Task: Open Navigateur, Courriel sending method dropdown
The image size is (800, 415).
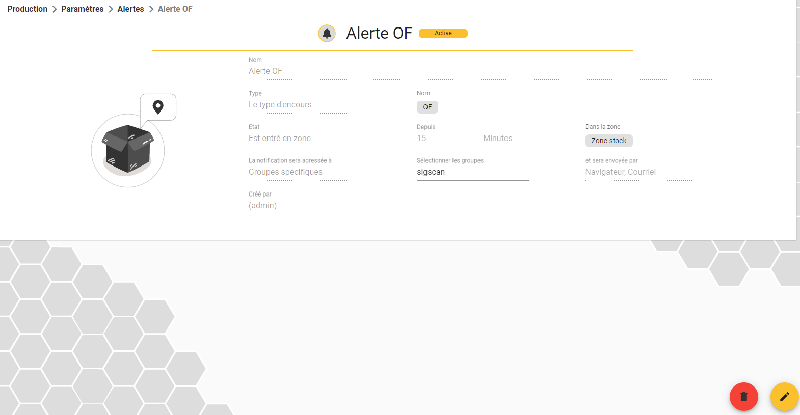Action: pos(641,172)
